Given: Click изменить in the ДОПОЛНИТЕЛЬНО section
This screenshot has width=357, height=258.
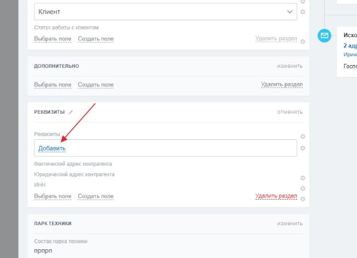Looking at the screenshot, I should pyautogui.click(x=290, y=66).
